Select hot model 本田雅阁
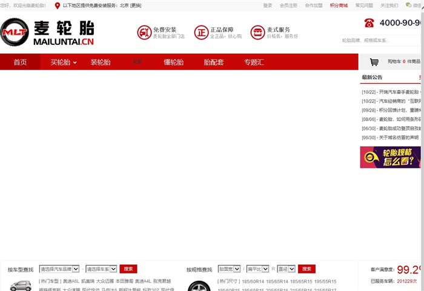This screenshot has height=291, width=424. pos(124,281)
